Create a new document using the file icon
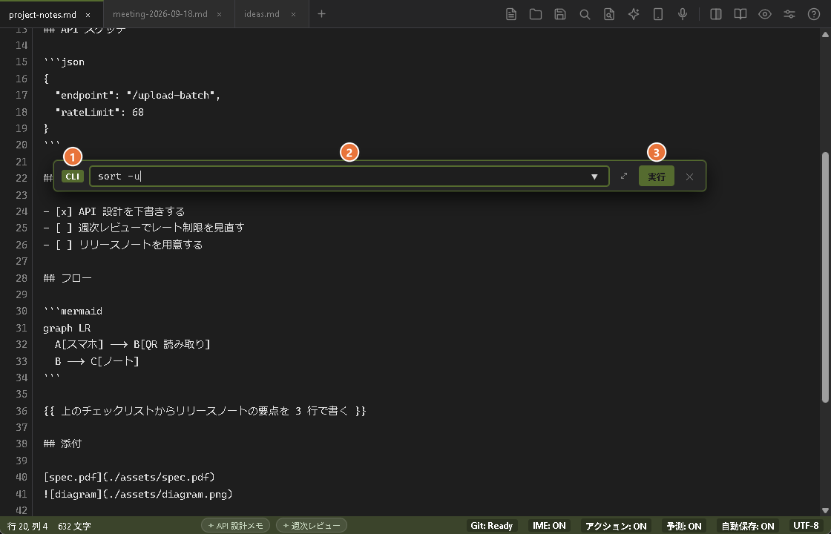 point(511,14)
